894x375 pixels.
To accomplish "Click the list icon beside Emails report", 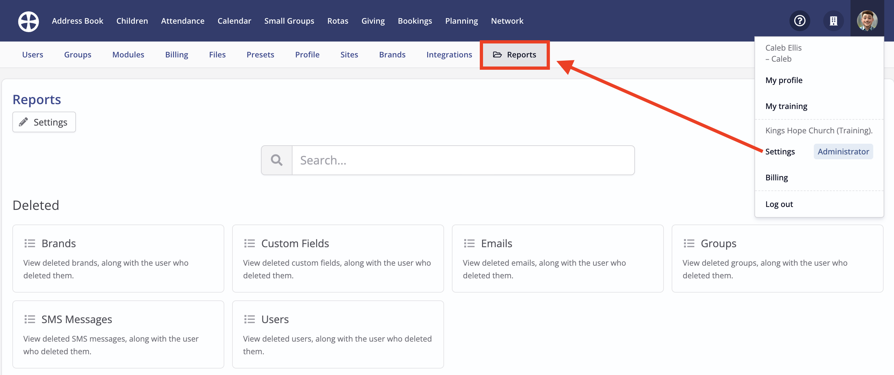I will [469, 243].
